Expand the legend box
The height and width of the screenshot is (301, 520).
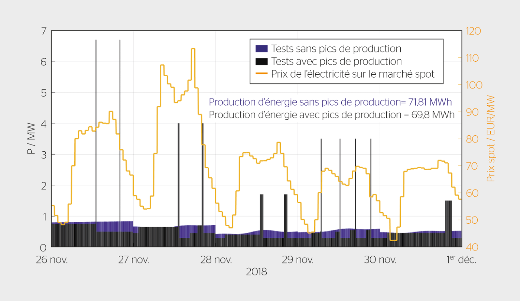click(x=346, y=61)
